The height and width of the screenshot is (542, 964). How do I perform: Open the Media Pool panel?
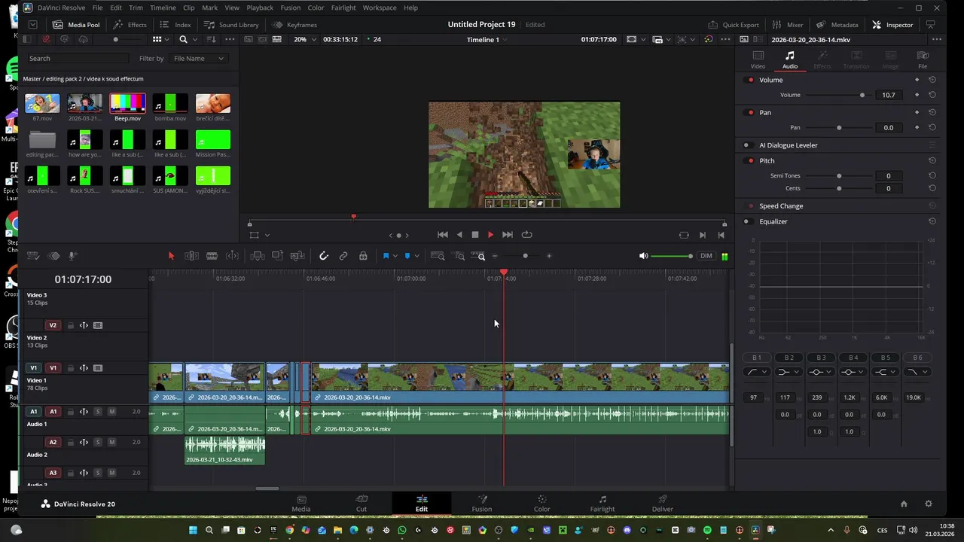(75, 25)
